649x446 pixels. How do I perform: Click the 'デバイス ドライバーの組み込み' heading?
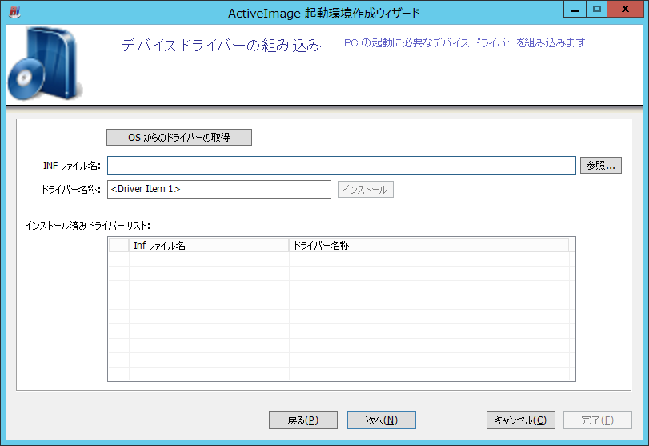222,45
